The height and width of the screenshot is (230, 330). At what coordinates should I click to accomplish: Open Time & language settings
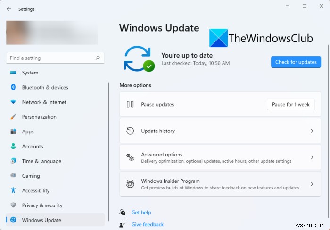click(x=55, y=161)
